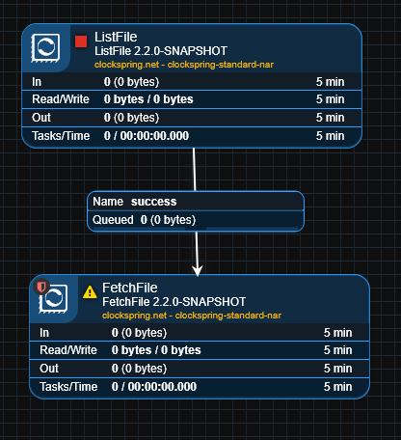Image resolution: width=401 pixels, height=440 pixels.
Task: Click the red stopped status icon on ListFile
Action: coord(81,41)
